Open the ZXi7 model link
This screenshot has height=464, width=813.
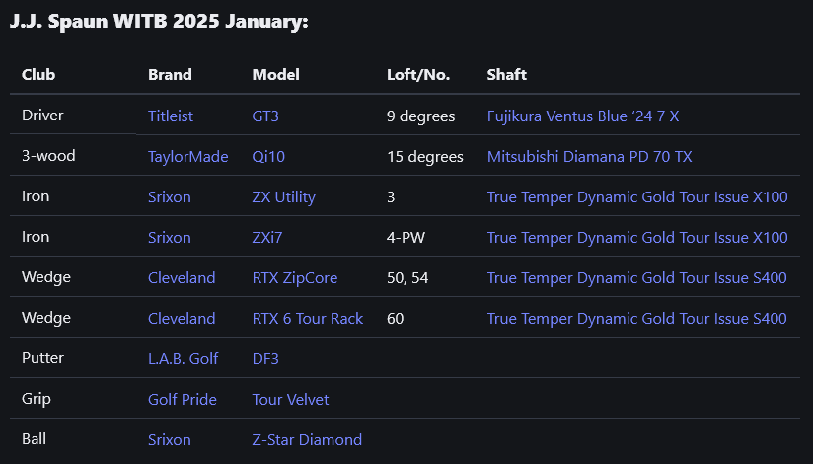point(267,237)
